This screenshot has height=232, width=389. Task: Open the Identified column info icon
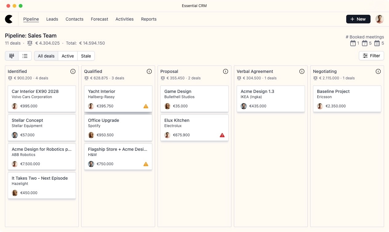(73, 71)
